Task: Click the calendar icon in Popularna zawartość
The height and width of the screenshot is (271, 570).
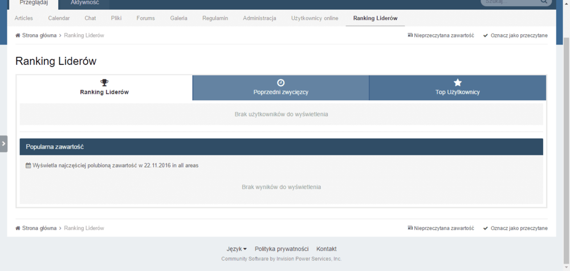Action: 28,166
